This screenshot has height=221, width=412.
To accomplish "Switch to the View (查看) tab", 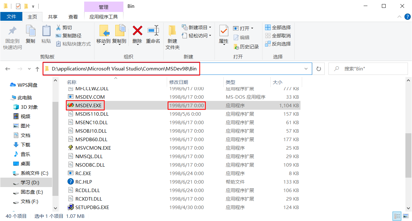I will 73,17.
